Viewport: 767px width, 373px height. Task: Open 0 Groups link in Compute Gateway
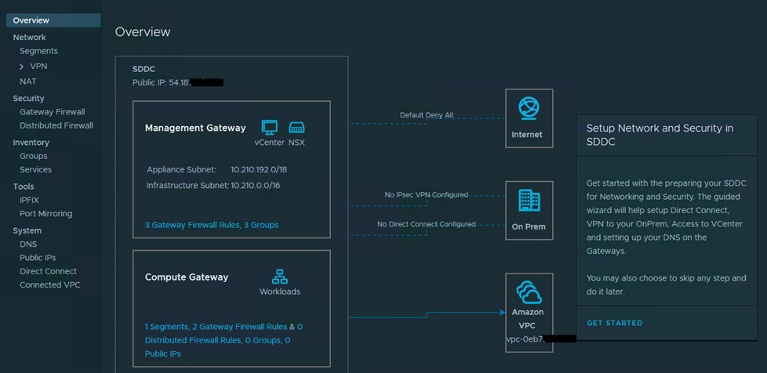pos(262,340)
